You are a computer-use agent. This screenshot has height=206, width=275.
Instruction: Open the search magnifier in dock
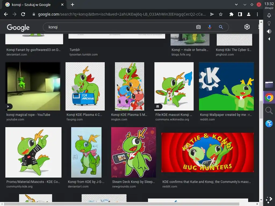click(x=269, y=111)
